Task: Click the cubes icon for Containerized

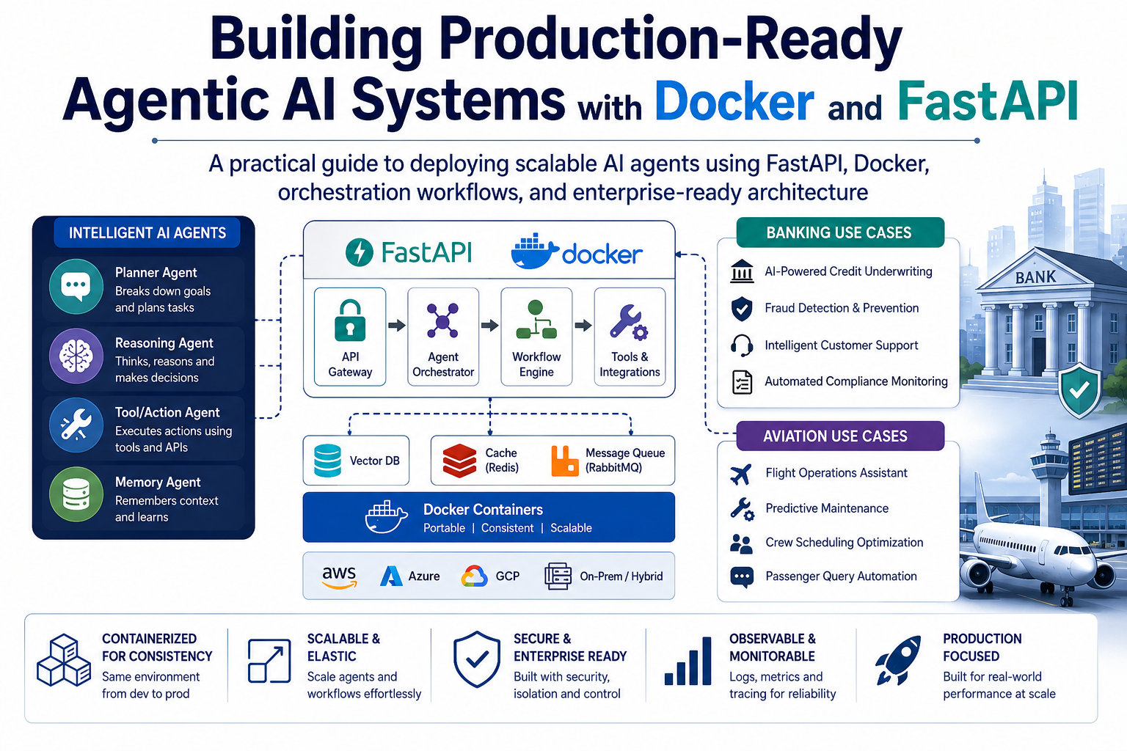Action: (x=64, y=660)
